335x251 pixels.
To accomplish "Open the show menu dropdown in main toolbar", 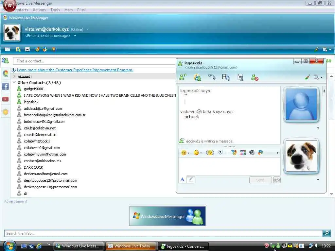I will (x=327, y=50).
